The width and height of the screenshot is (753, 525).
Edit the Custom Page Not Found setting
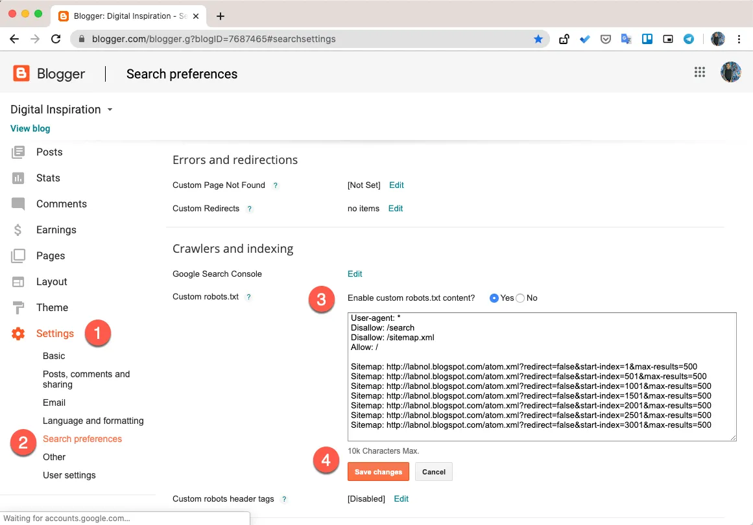pyautogui.click(x=396, y=185)
